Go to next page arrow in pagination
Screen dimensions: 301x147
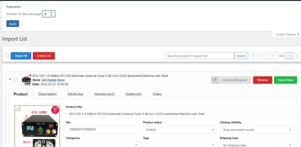(289, 56)
